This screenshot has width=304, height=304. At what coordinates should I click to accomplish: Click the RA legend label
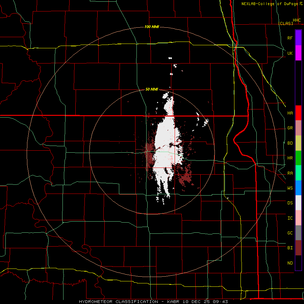[x=290, y=173]
